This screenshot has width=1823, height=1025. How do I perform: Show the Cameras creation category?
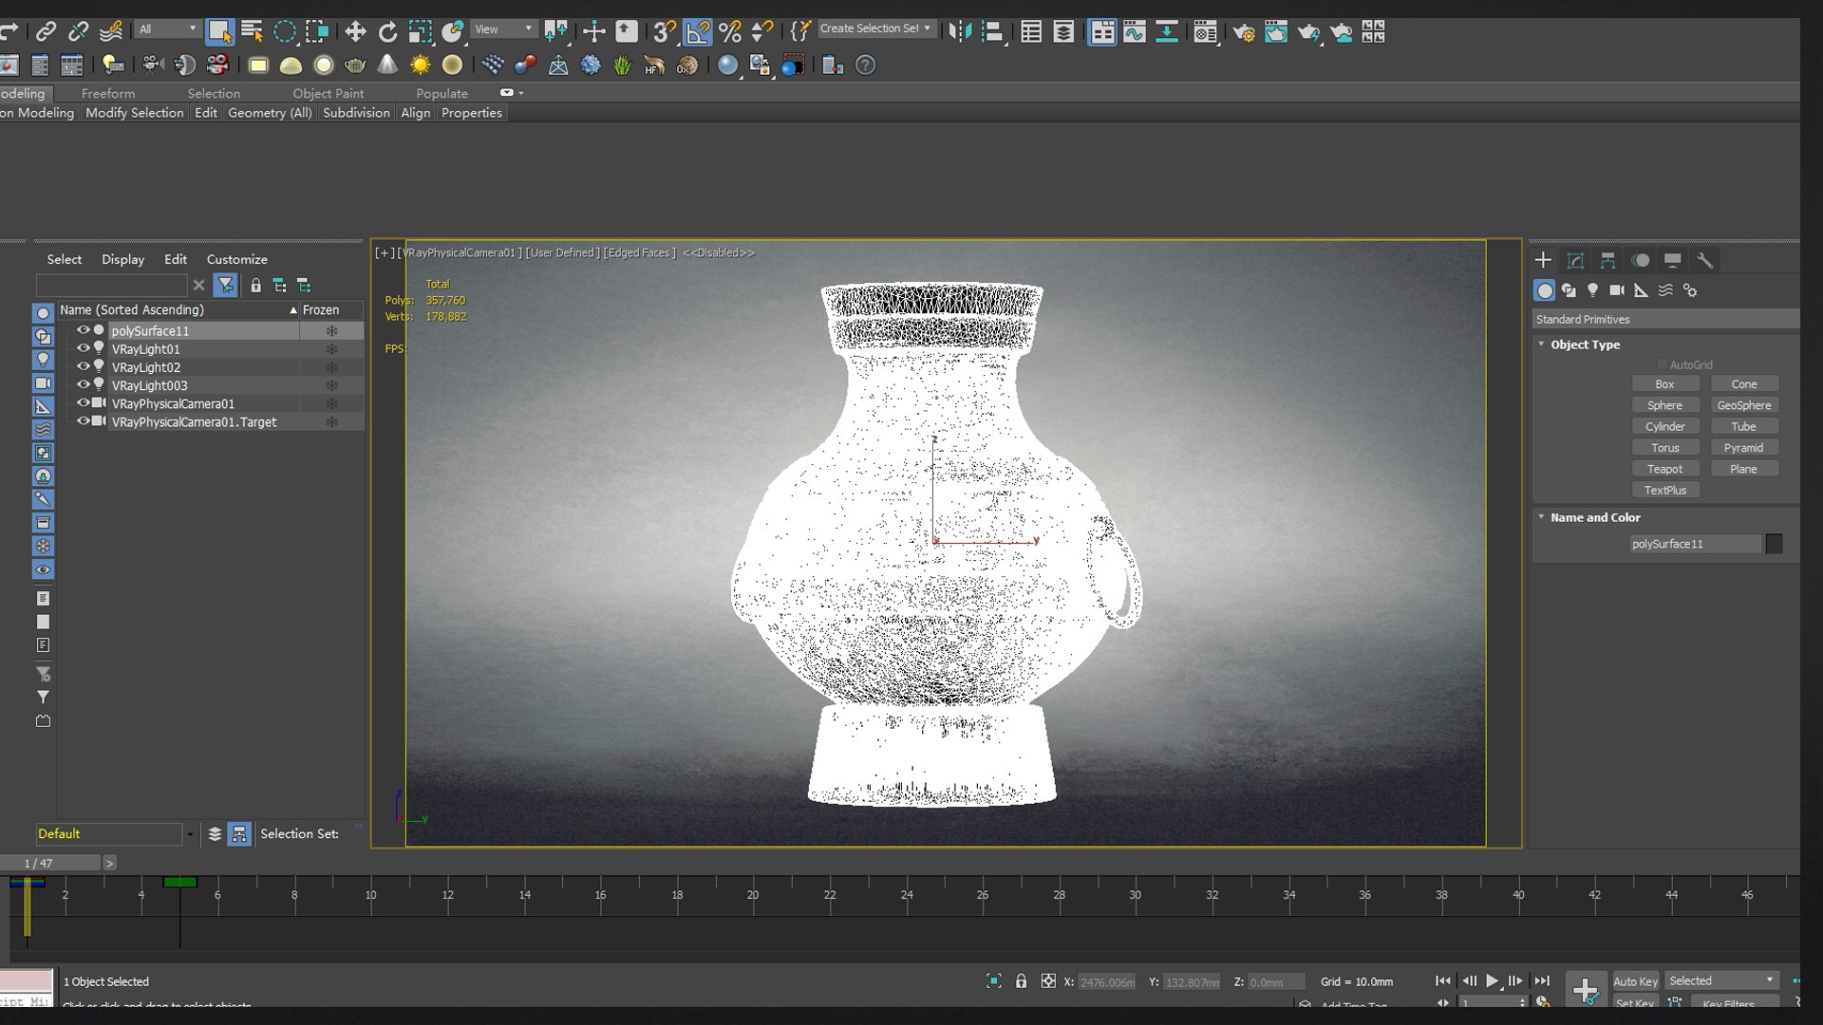[1617, 290]
